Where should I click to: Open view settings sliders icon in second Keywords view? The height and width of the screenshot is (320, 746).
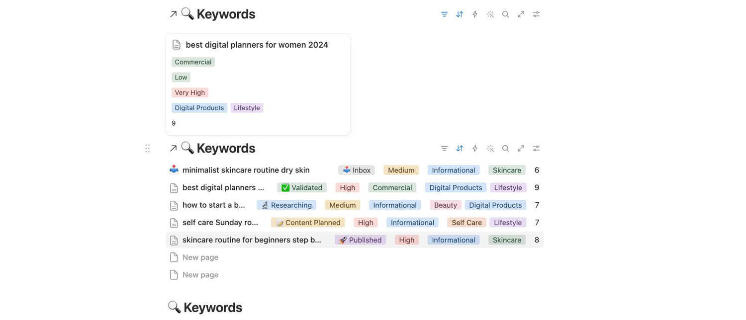click(536, 149)
